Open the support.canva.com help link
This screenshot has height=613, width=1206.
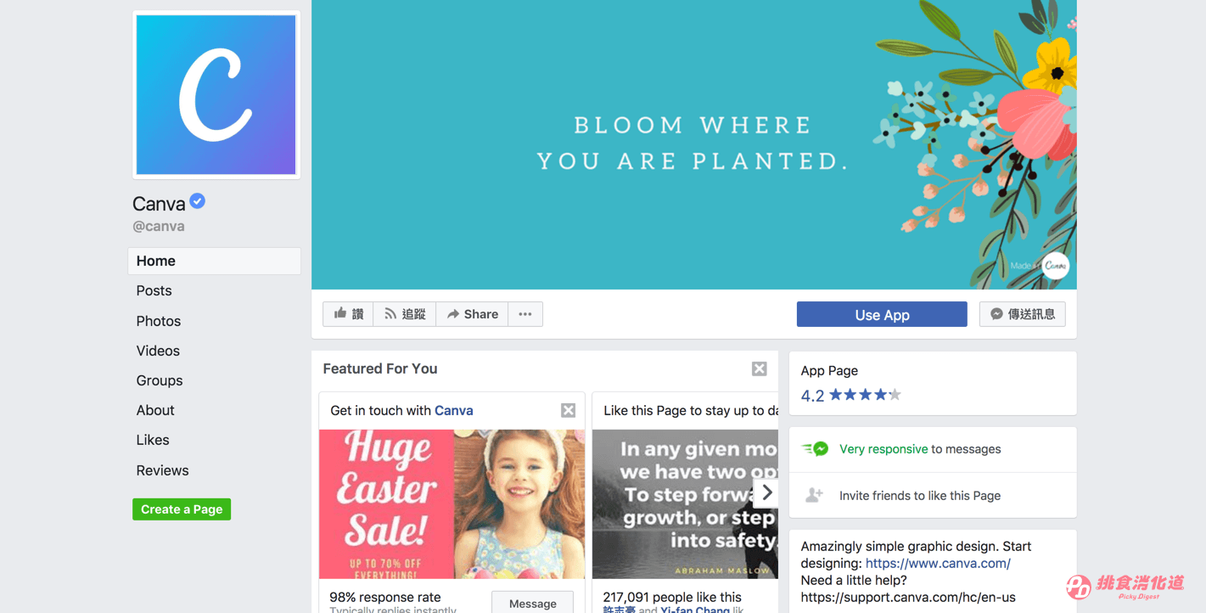point(908,597)
